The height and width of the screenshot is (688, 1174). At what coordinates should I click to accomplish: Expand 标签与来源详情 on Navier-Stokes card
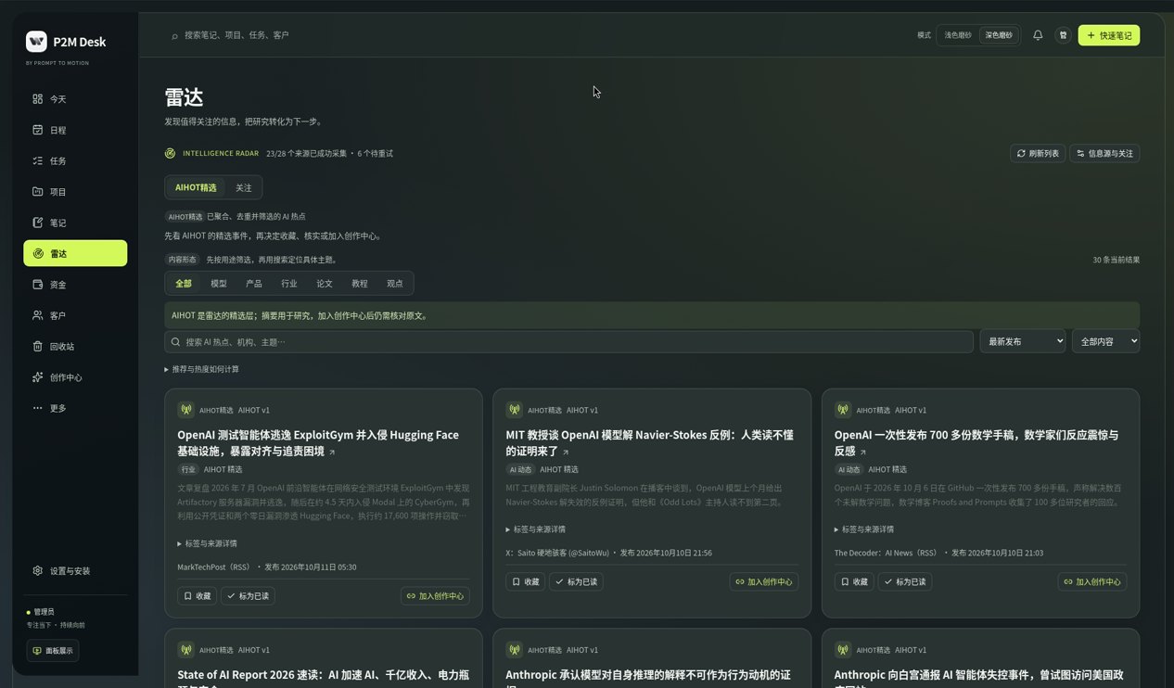[x=536, y=529]
